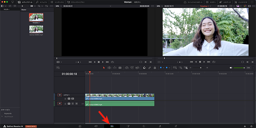Disable the Video 1 track
The width and height of the screenshot is (256, 128).
(x=73, y=99)
